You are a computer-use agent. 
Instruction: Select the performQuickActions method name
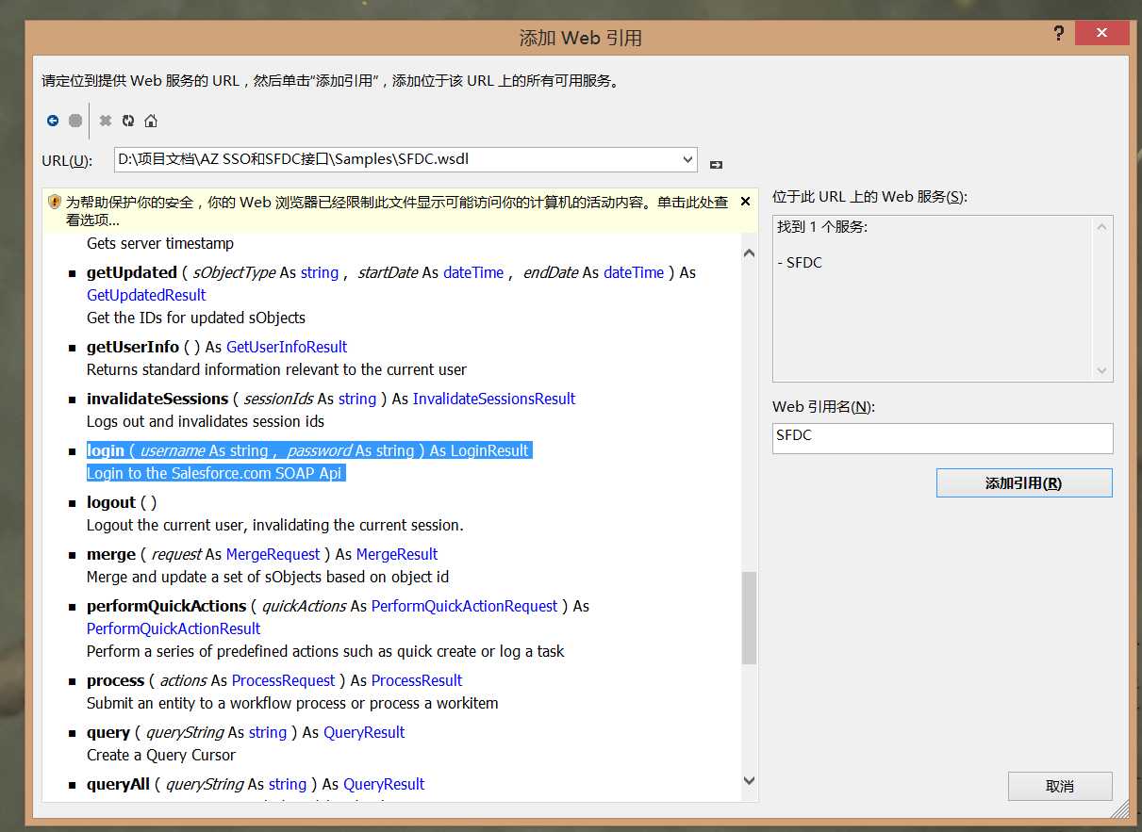[x=166, y=606]
